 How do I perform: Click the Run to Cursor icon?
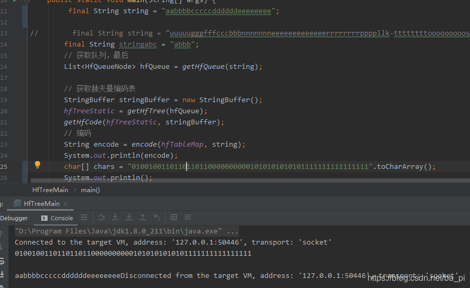(156, 217)
